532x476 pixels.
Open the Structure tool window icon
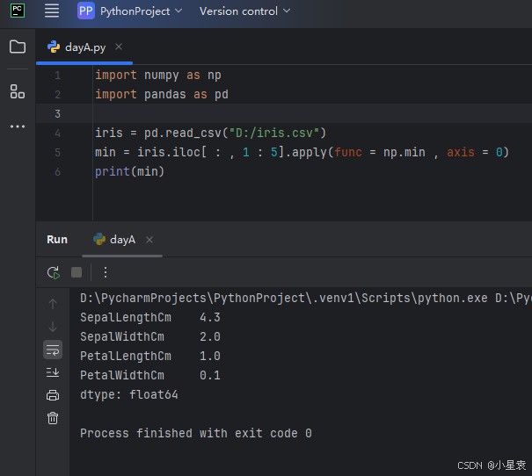point(18,91)
